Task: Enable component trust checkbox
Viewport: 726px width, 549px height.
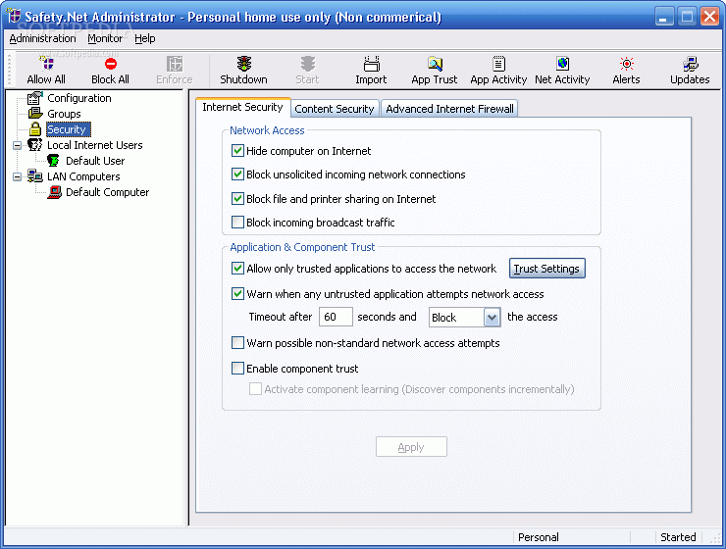Action: point(238,369)
